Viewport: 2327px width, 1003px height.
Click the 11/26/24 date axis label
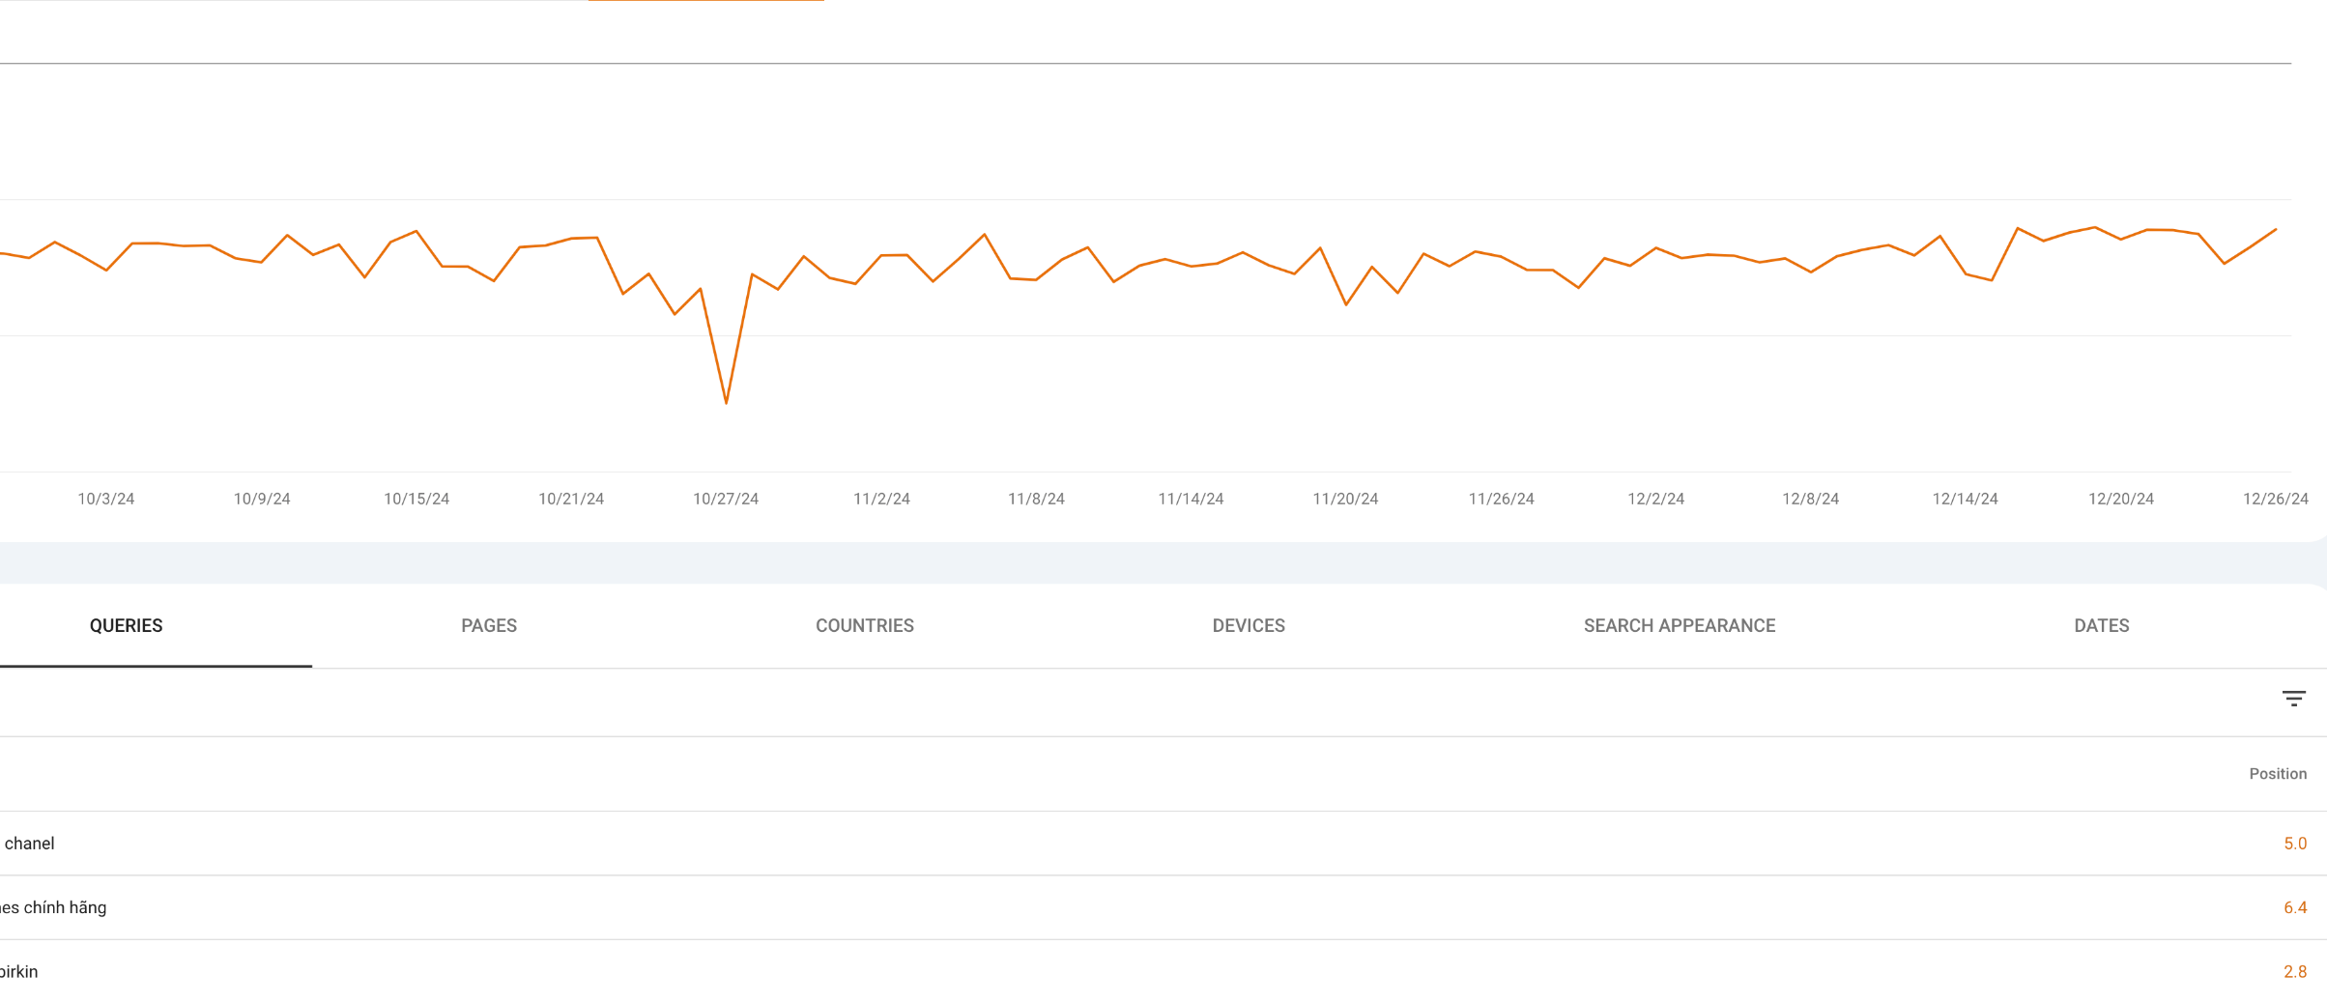(x=1501, y=499)
